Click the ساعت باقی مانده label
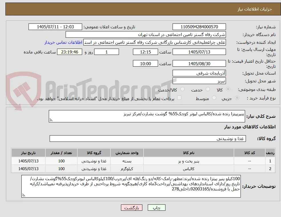The width and height of the screenshot is (281, 217). (40, 52)
